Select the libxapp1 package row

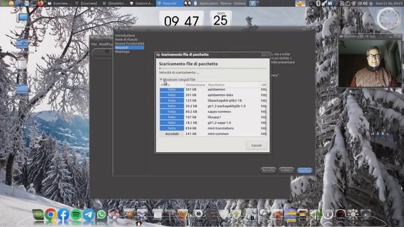(x=213, y=117)
